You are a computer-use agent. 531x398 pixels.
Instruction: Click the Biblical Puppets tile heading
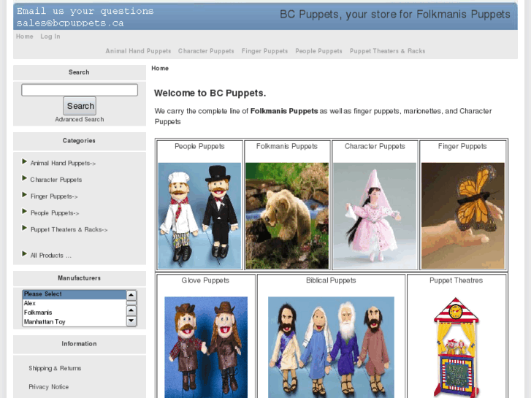tap(331, 280)
